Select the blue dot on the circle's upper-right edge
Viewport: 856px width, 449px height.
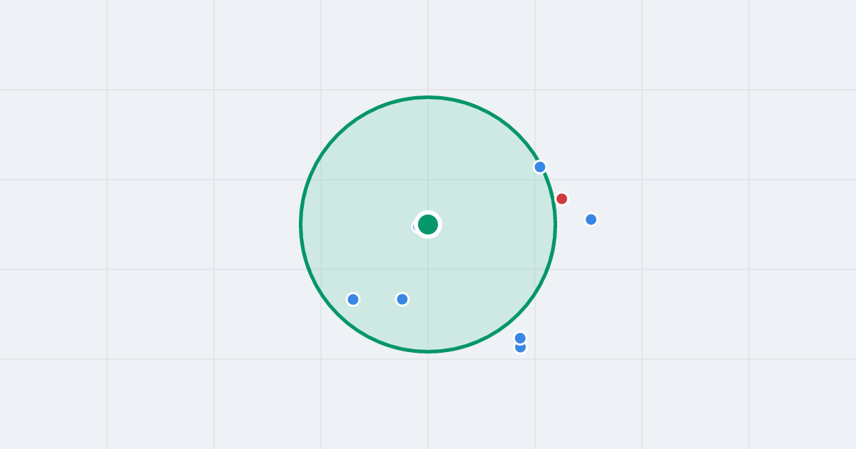[540, 167]
